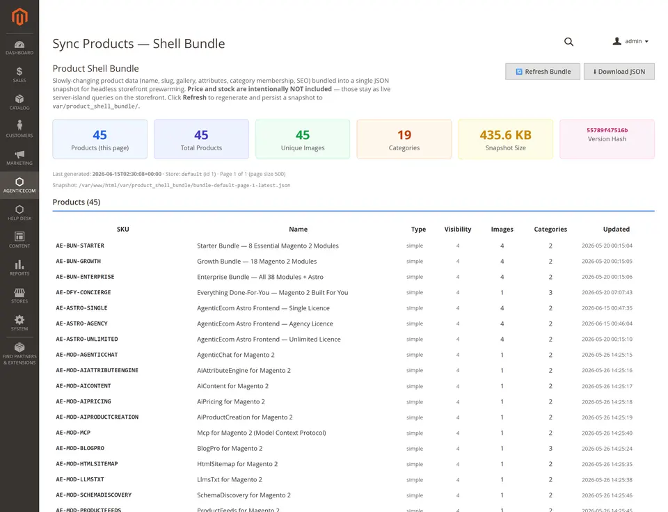Viewport: 668px width, 512px height.
Task: Select SKU AE-MOD-BLOGPRO
Action: (x=80, y=448)
